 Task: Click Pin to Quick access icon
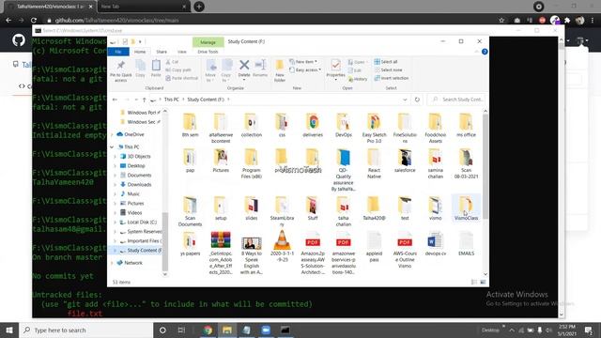point(121,66)
